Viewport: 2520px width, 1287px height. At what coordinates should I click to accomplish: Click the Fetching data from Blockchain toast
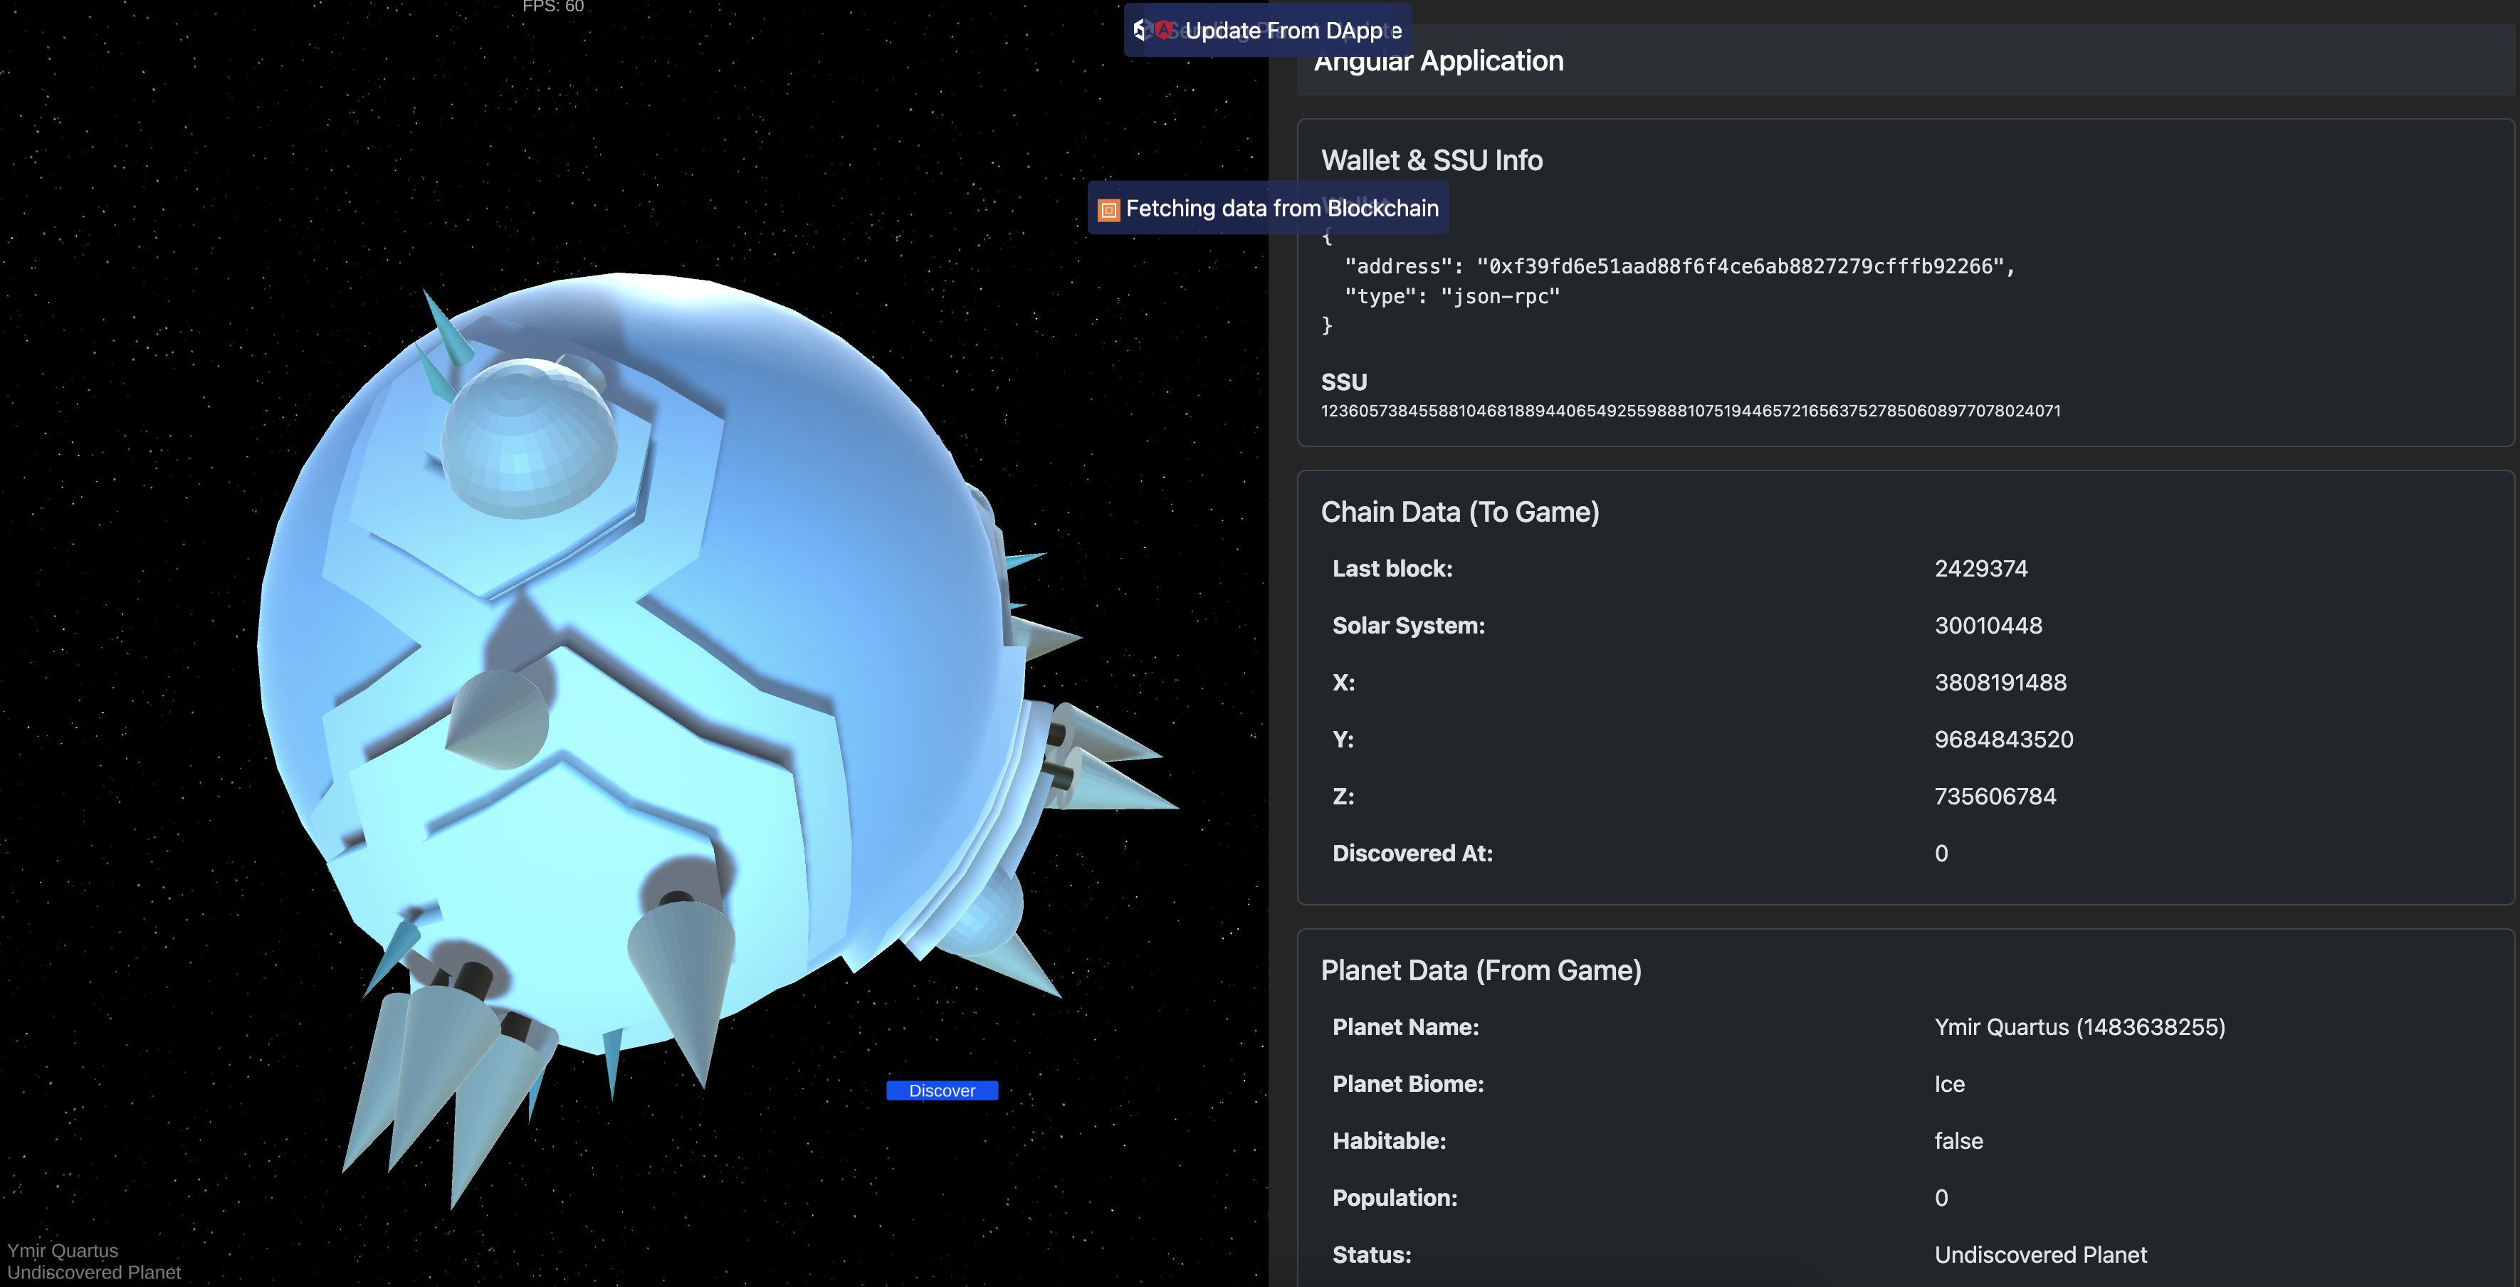(1281, 209)
